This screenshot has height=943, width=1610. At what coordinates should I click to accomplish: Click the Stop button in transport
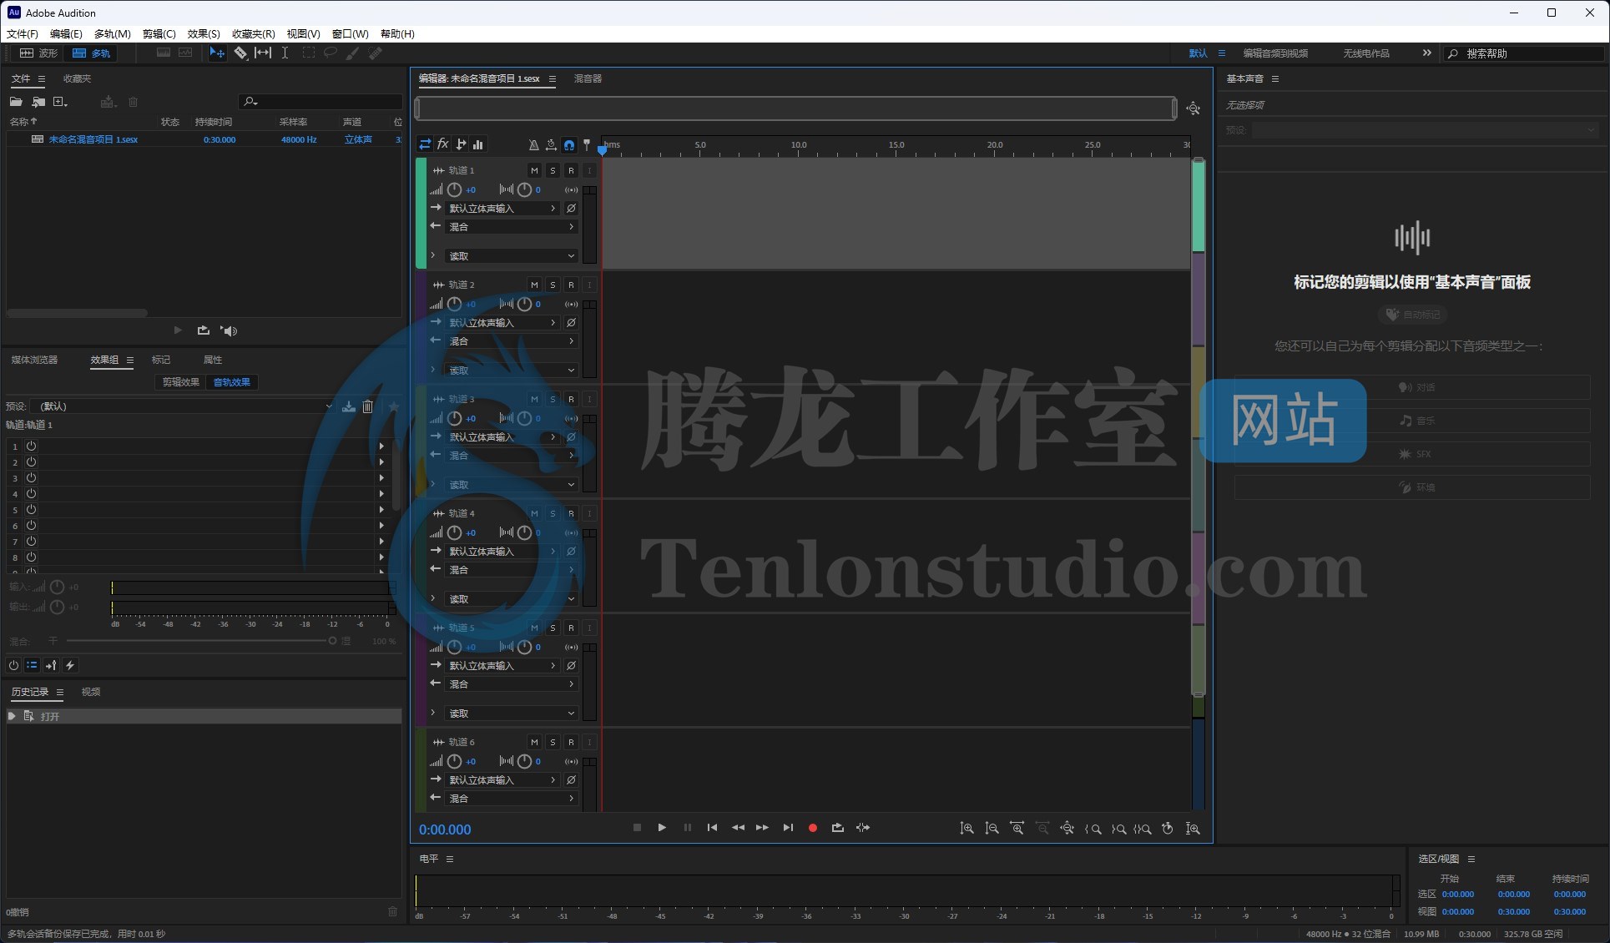pyautogui.click(x=637, y=828)
